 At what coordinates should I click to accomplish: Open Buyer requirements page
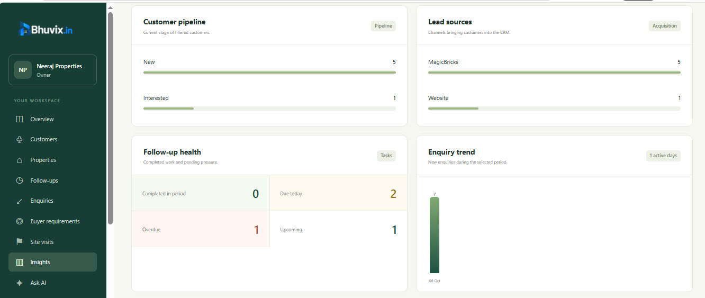click(x=52, y=221)
